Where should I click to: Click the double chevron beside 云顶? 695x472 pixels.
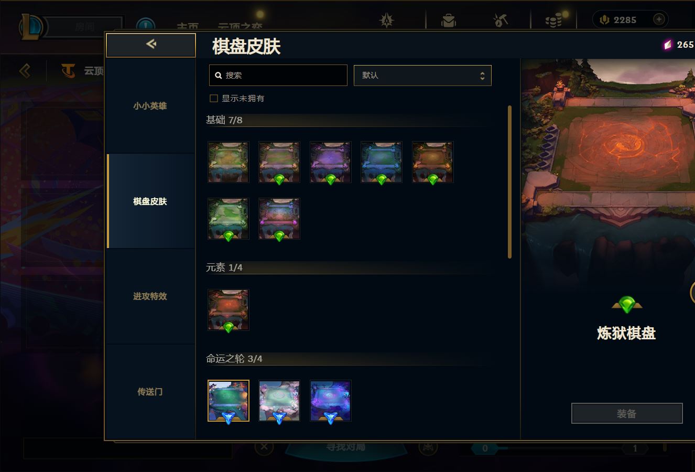point(25,70)
